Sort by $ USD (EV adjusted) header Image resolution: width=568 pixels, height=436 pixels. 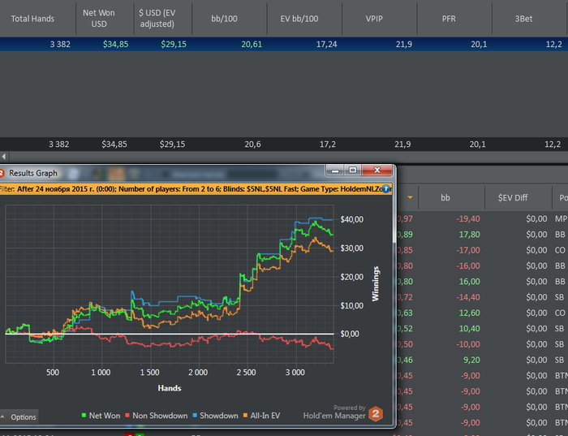(x=163, y=19)
